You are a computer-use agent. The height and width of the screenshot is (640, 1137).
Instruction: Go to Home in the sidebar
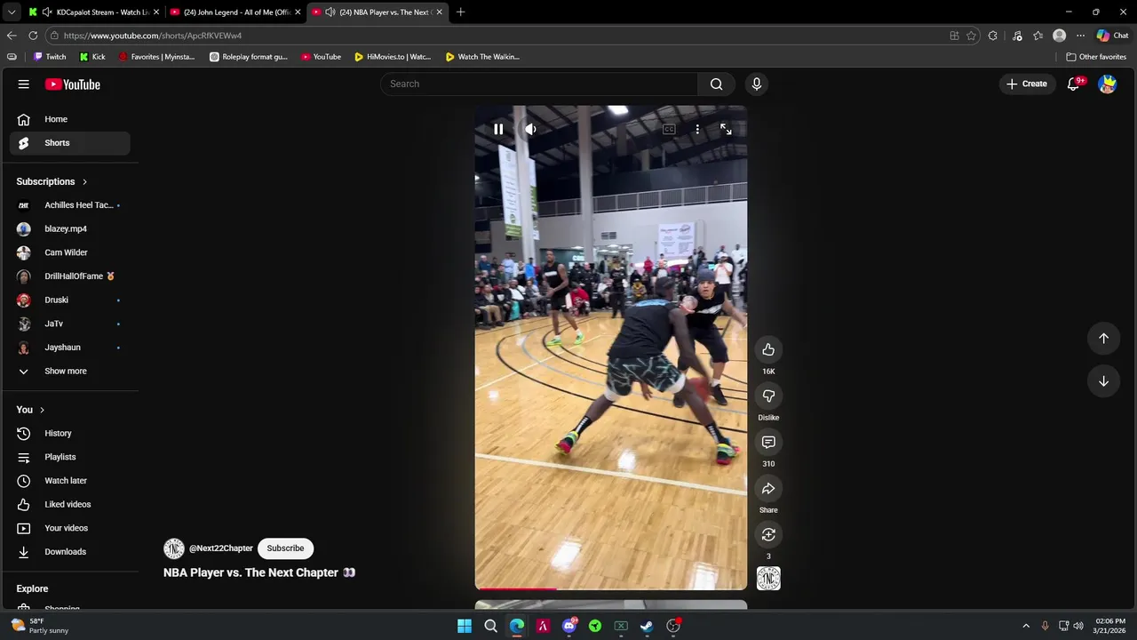[70, 119]
